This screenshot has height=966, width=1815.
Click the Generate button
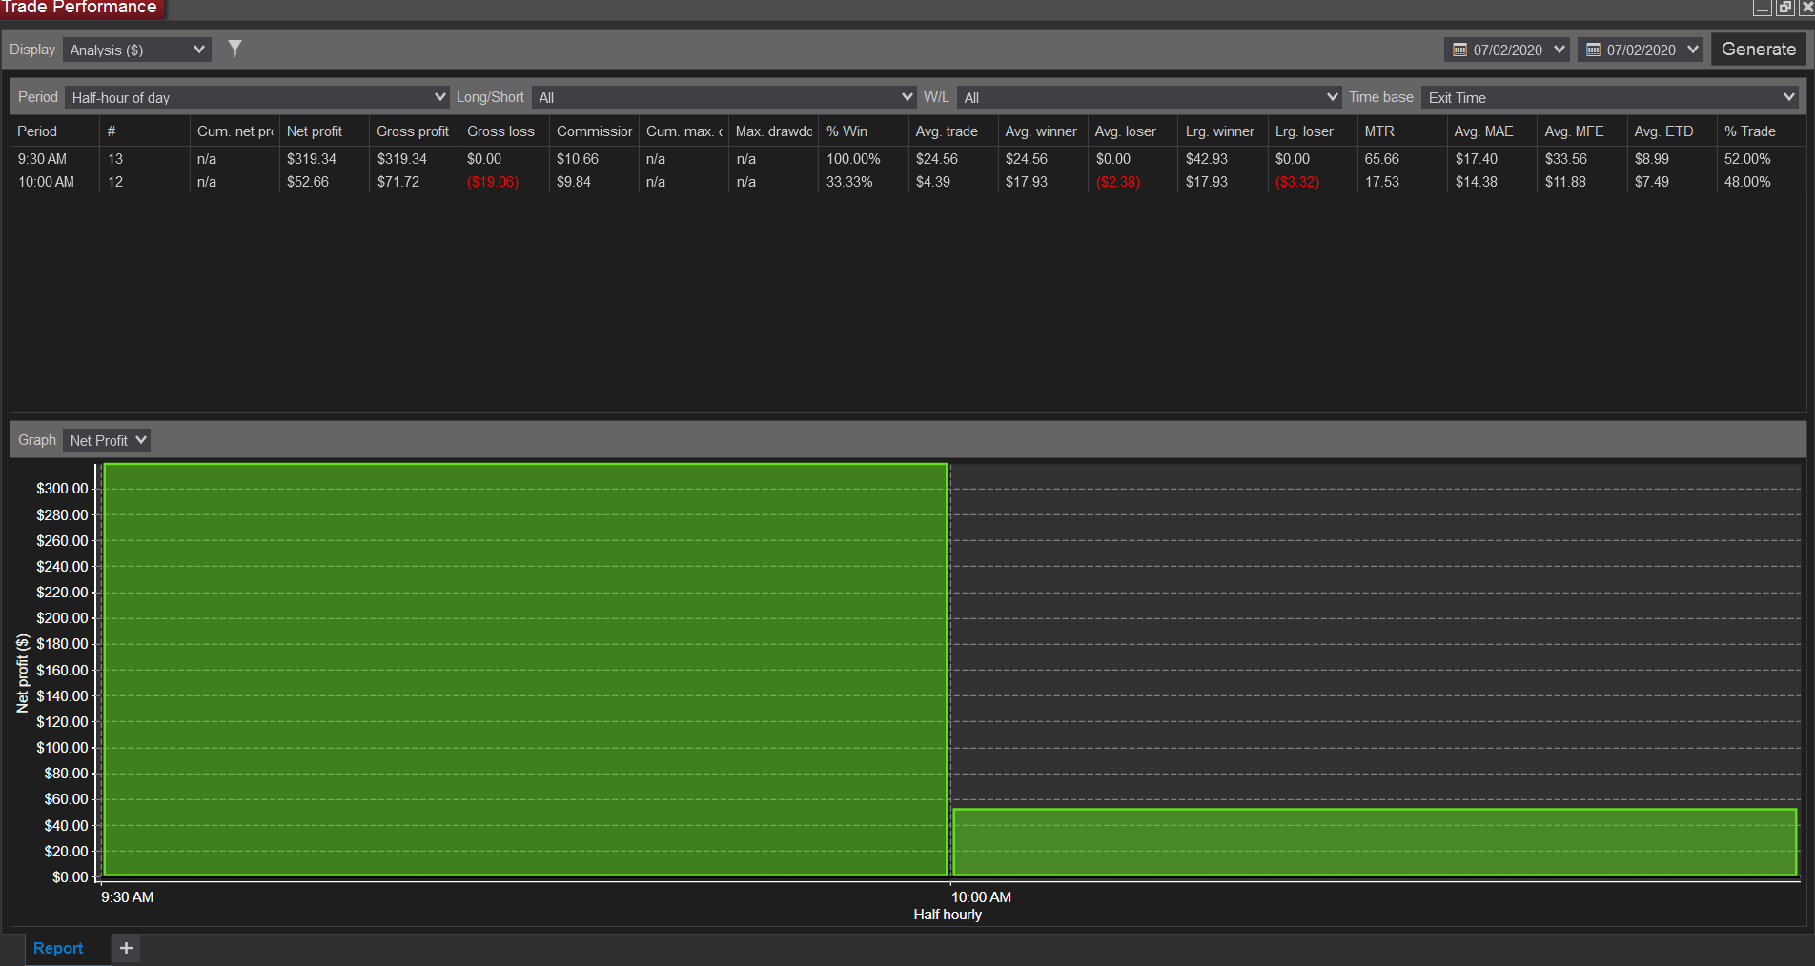point(1758,50)
